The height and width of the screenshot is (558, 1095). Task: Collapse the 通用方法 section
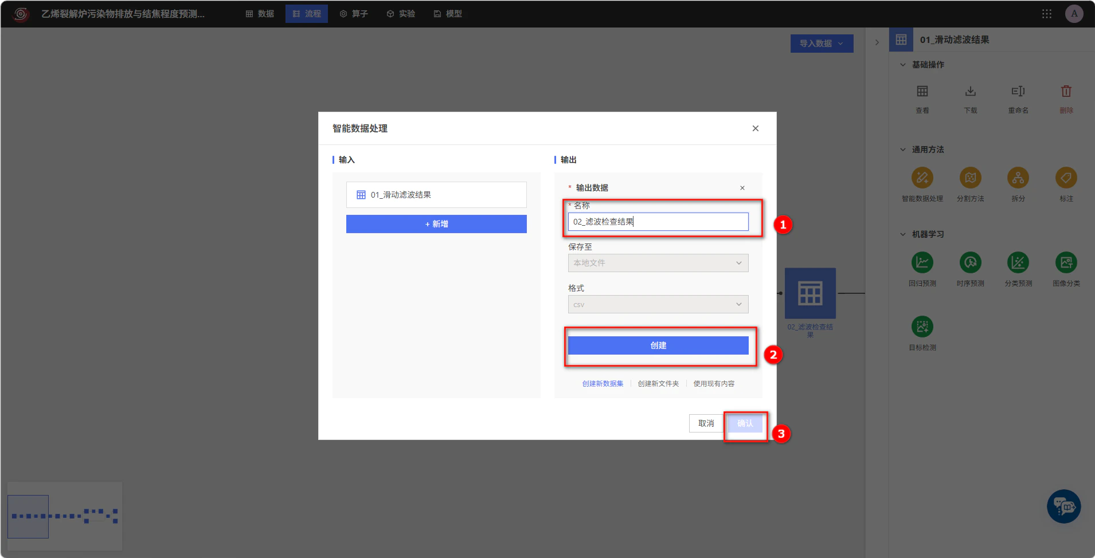pos(903,150)
